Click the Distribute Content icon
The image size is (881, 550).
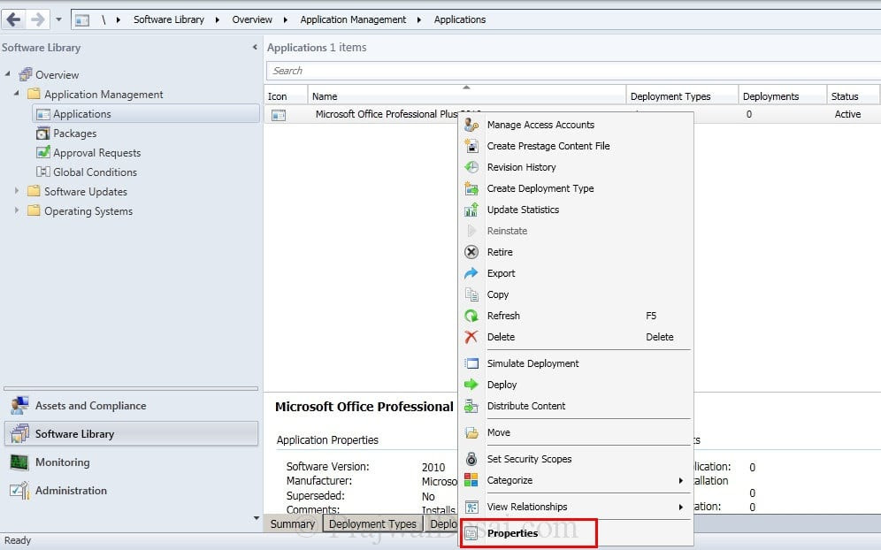tap(471, 406)
